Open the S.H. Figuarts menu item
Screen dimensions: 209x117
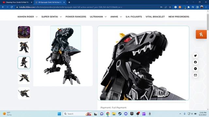pos(134,17)
